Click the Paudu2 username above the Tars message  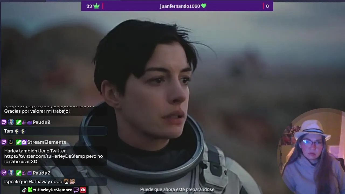click(x=42, y=122)
